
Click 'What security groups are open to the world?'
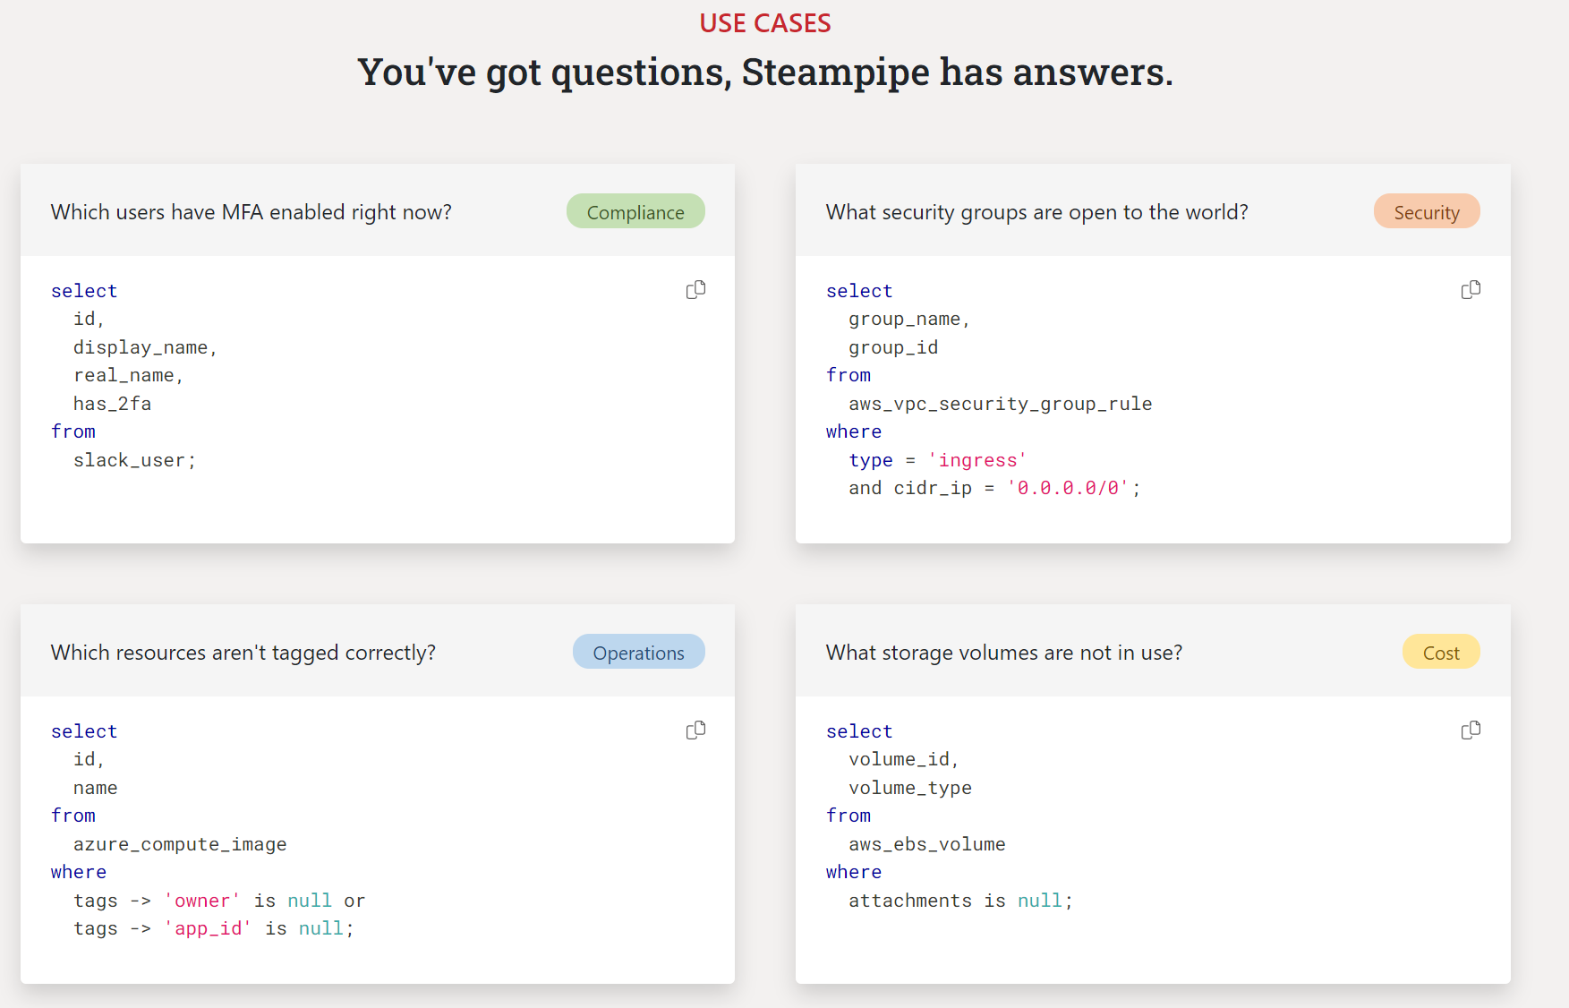1036,212
